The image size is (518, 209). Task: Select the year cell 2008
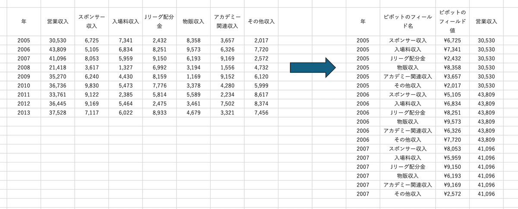[24, 67]
